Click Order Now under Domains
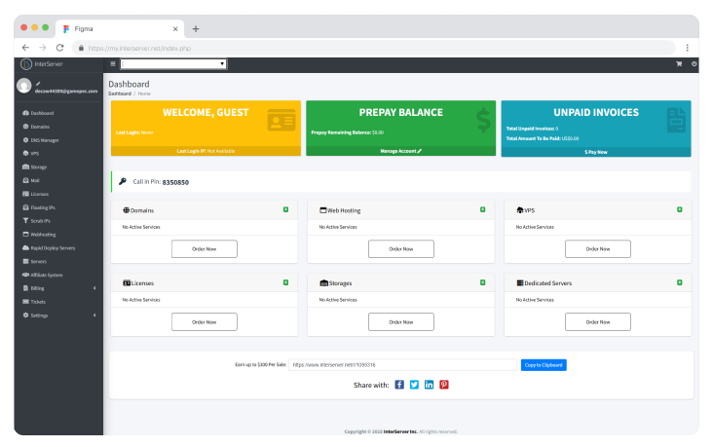Viewport: 713px width, 447px height. point(205,249)
